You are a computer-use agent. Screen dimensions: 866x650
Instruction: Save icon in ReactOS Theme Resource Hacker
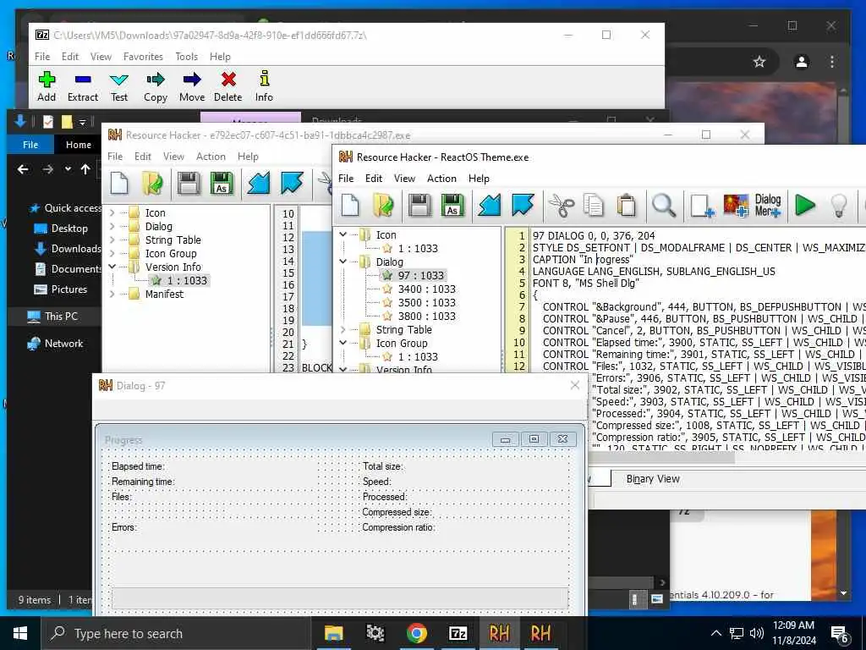[419, 205]
